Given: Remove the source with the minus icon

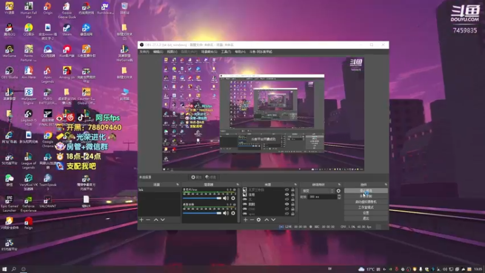Looking at the screenshot, I should click(x=252, y=220).
